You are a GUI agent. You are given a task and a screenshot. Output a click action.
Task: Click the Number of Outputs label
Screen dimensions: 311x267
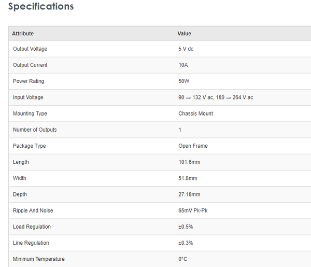click(x=35, y=130)
